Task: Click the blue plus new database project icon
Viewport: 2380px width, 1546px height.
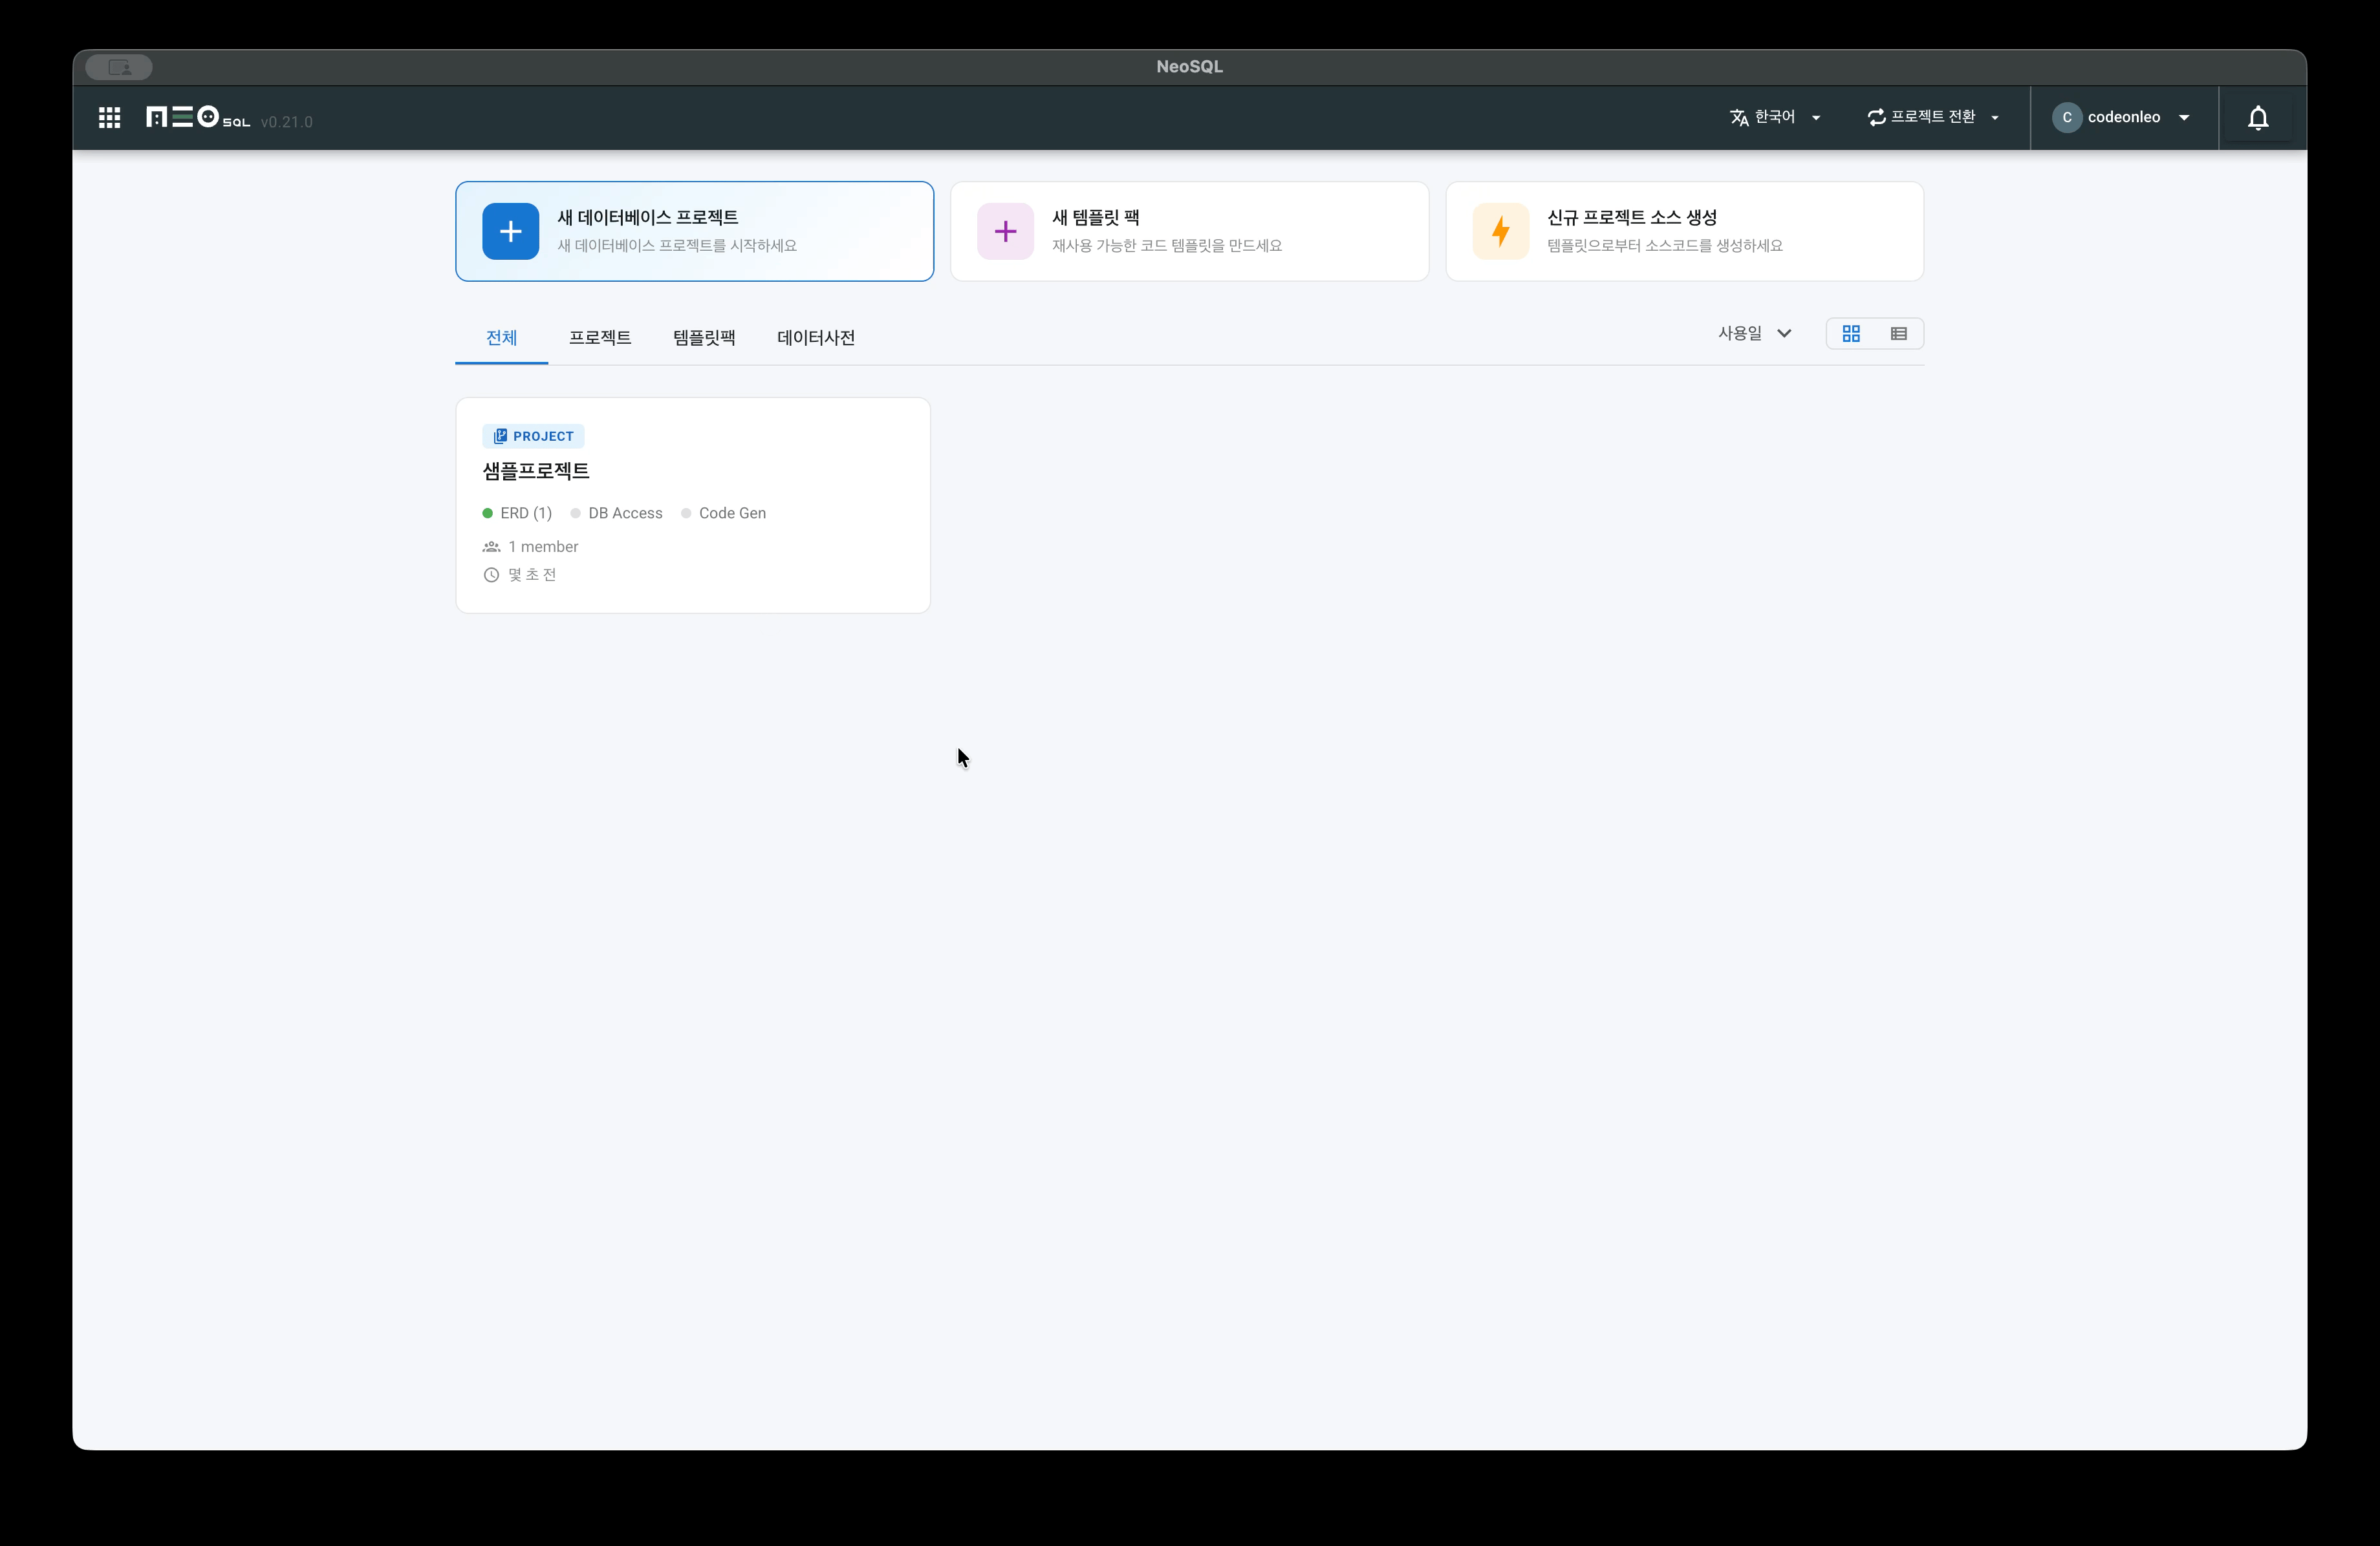Action: click(x=510, y=232)
